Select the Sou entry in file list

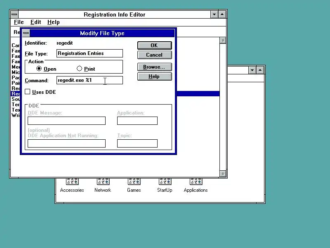click(x=16, y=99)
